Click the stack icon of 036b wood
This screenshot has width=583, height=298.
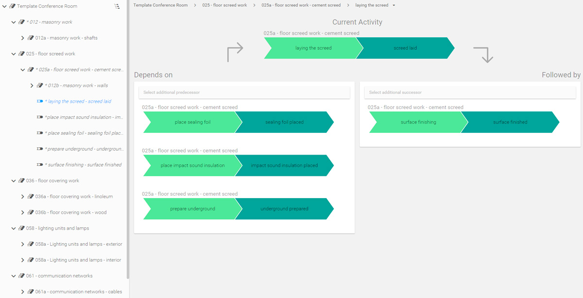click(x=31, y=212)
